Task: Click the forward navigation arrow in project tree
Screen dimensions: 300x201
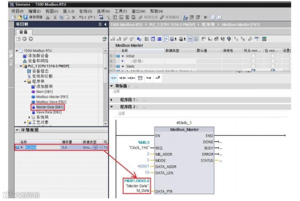Action: [31, 39]
